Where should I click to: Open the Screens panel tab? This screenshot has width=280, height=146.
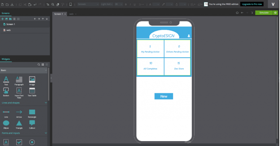point(5,13)
